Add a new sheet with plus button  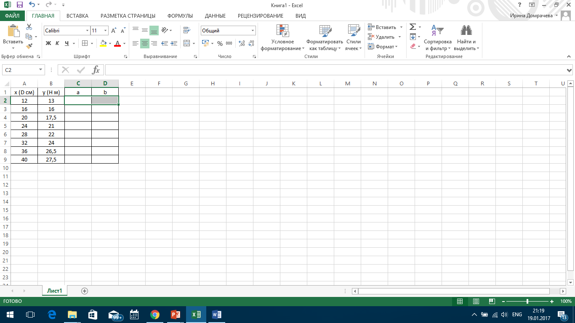[85, 291]
